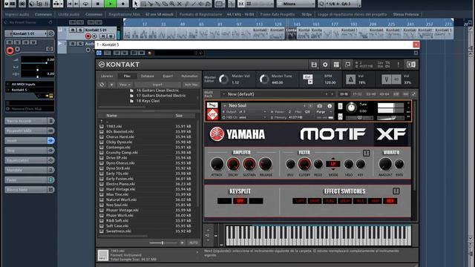Open the All MIDI Inputs routing dropdown
This screenshot has width=475, height=267.
click(x=30, y=84)
